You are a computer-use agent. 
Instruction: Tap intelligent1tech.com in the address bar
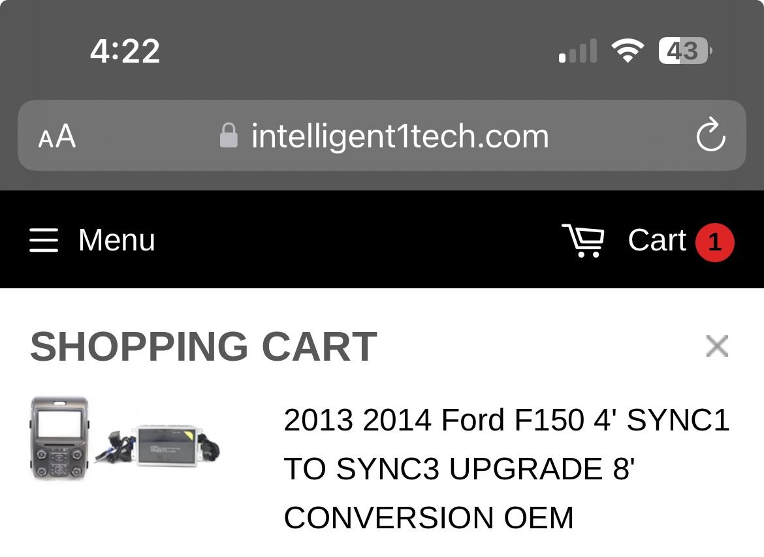400,136
